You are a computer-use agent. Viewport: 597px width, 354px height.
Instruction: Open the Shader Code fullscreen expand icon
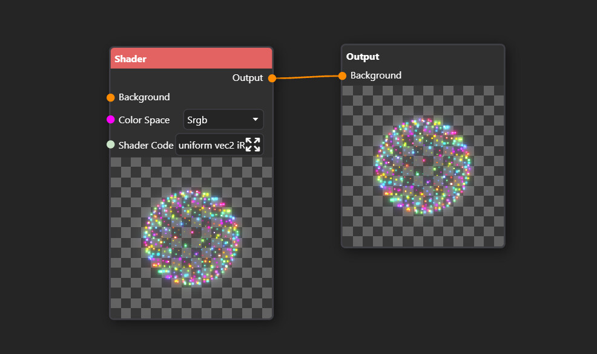pos(253,145)
